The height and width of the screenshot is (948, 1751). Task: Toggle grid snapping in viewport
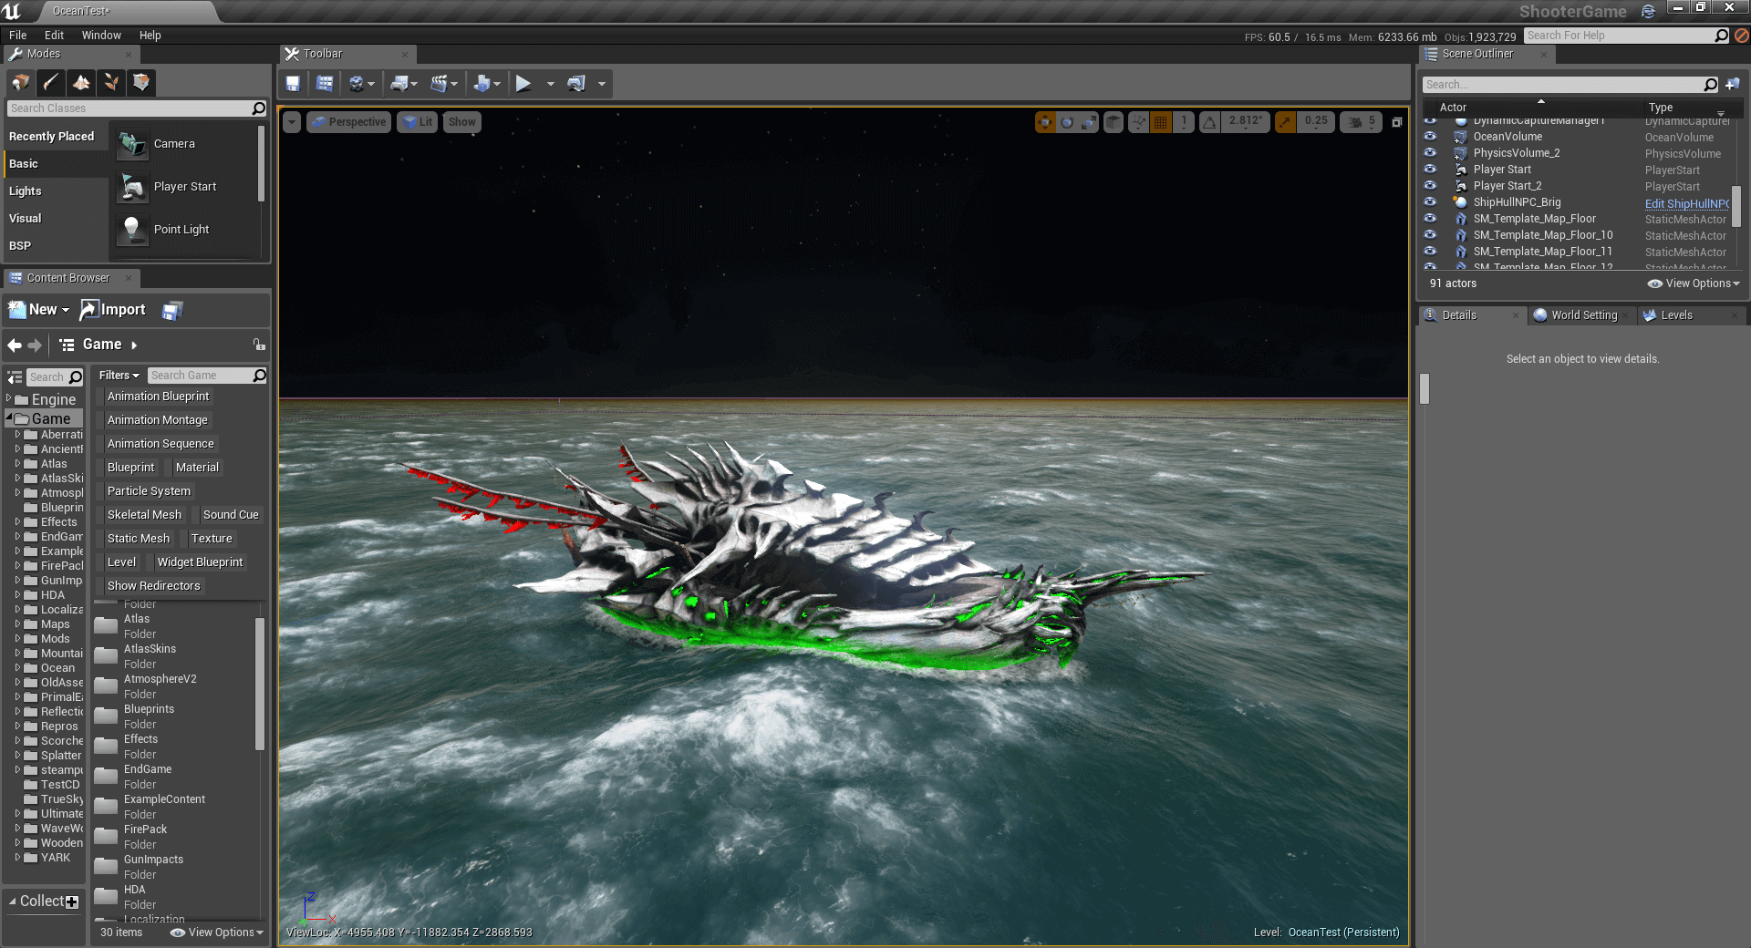click(1160, 122)
